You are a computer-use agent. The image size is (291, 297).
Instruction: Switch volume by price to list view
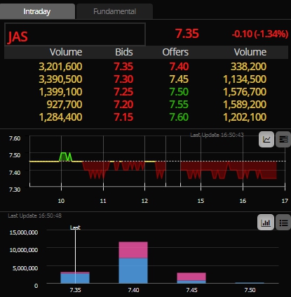click(283, 223)
